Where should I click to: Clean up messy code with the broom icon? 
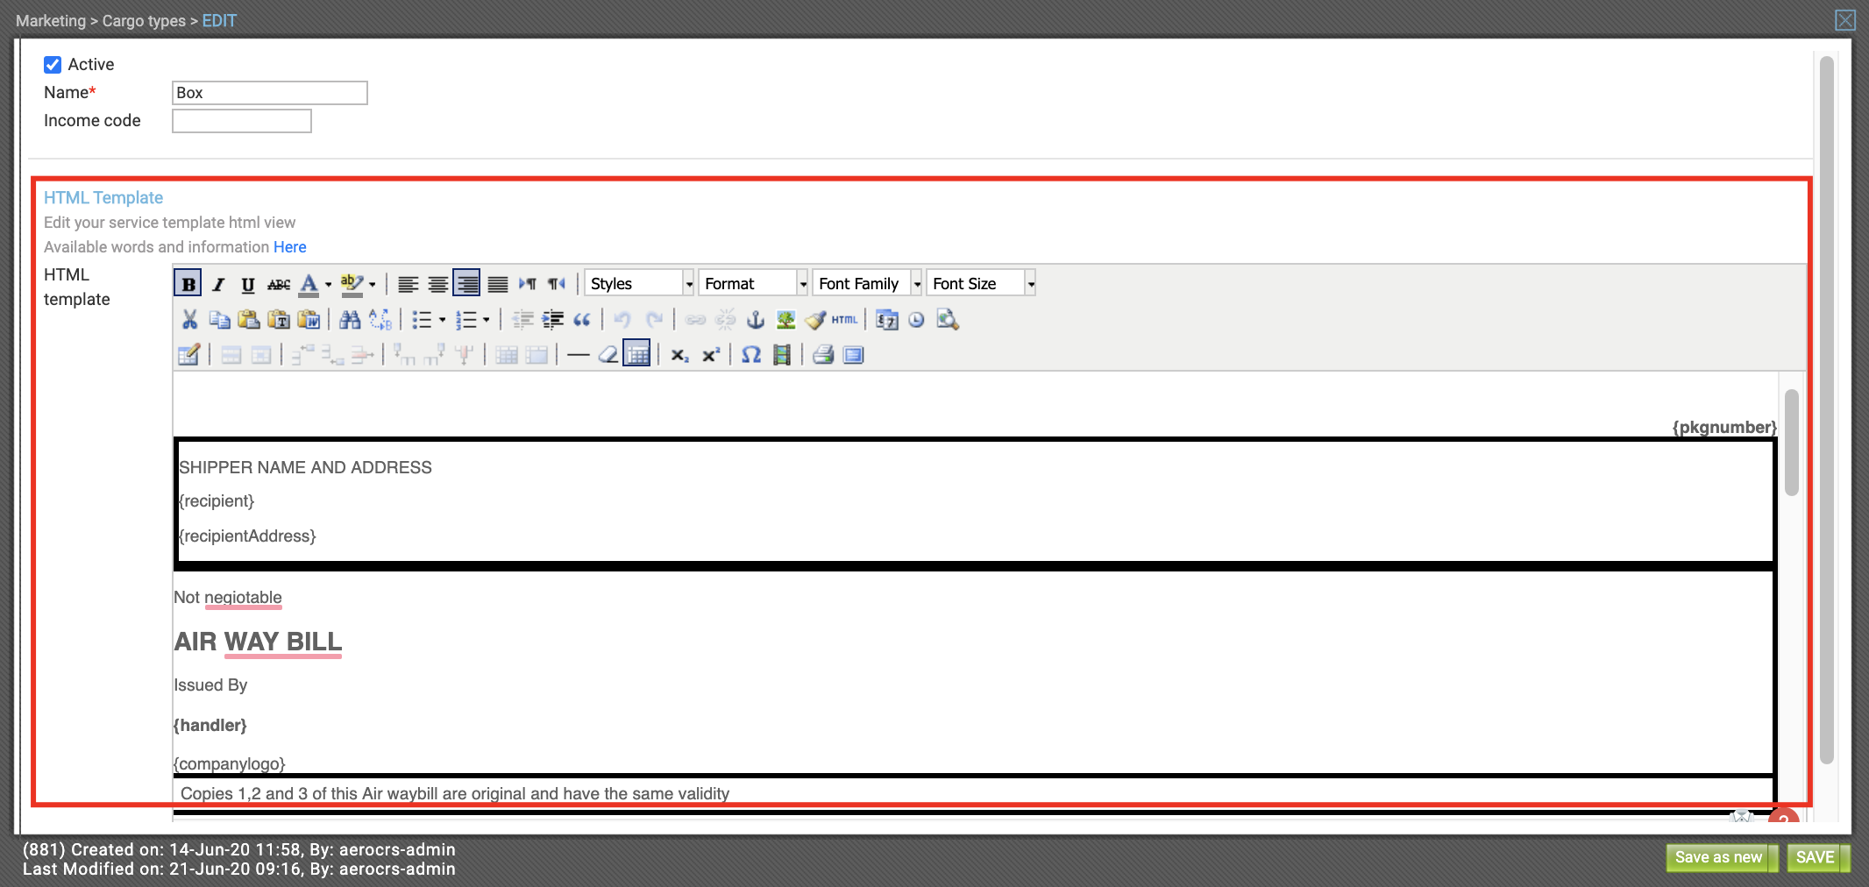click(815, 320)
